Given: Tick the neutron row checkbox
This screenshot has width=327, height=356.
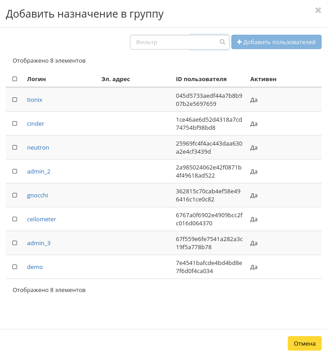Looking at the screenshot, I should [x=15, y=147].
